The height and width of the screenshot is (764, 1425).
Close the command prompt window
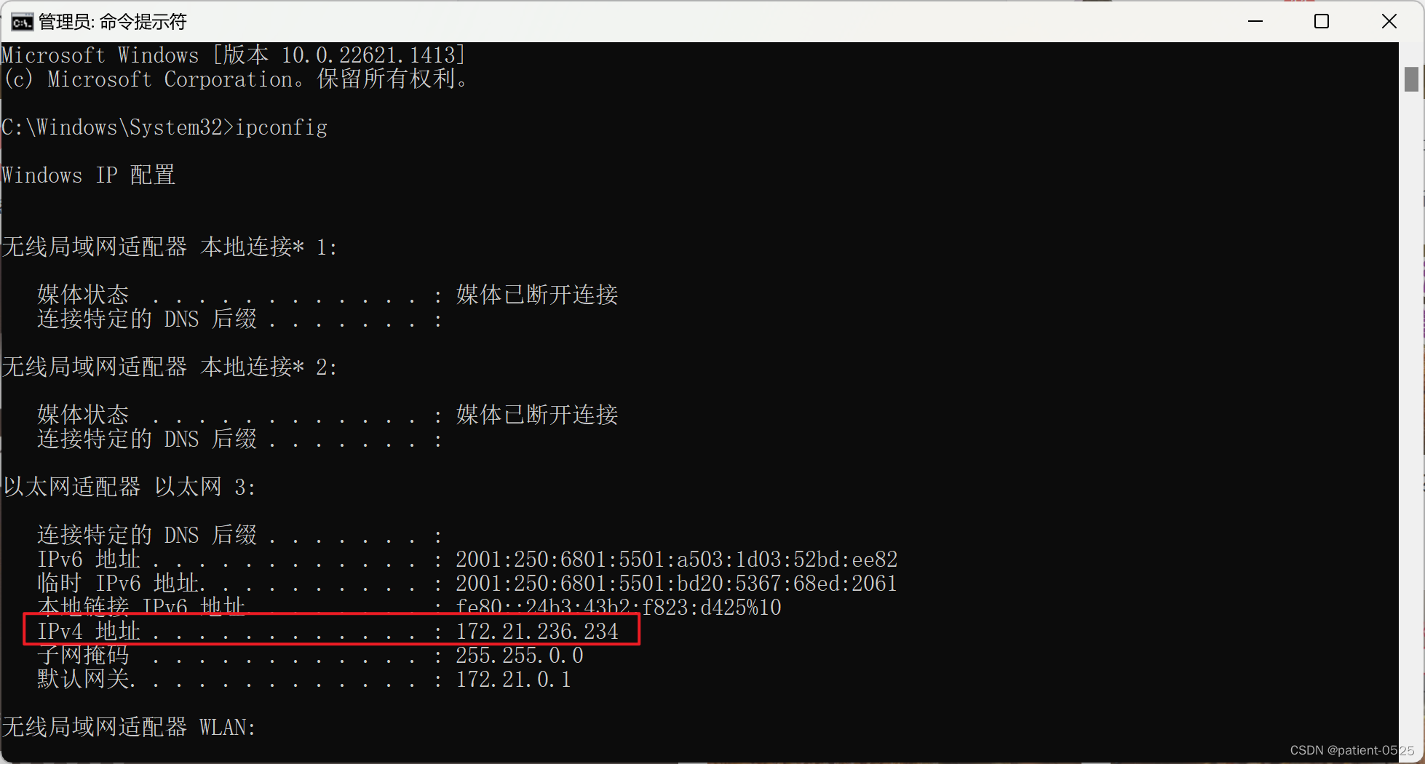click(x=1389, y=21)
